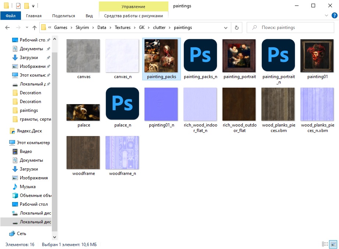Expand chevron after Textures in path

coord(135,28)
